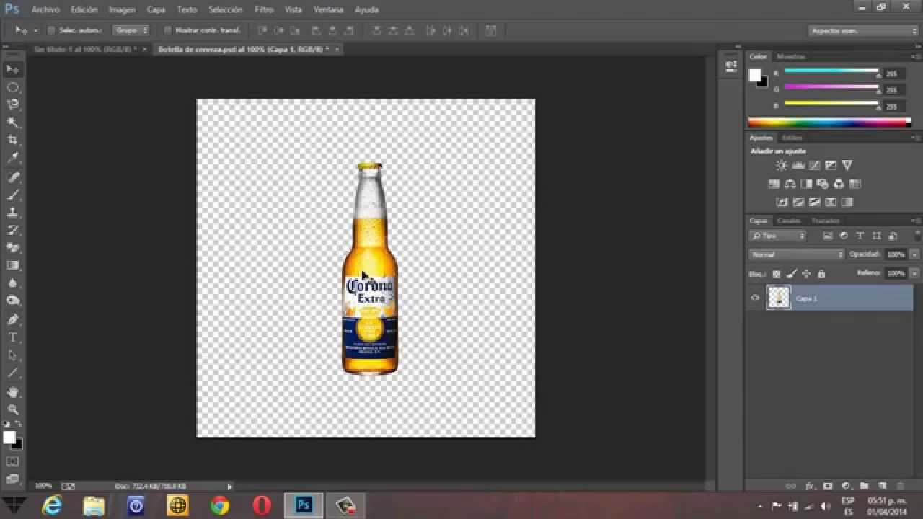Open the Opacidad slider arrow
The width and height of the screenshot is (923, 519).
coord(914,254)
